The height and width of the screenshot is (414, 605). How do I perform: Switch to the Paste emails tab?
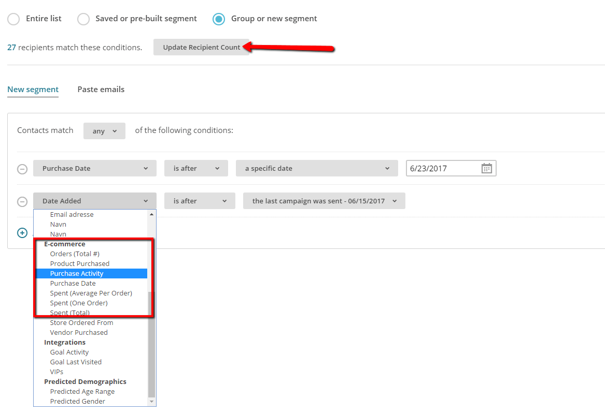tap(101, 90)
